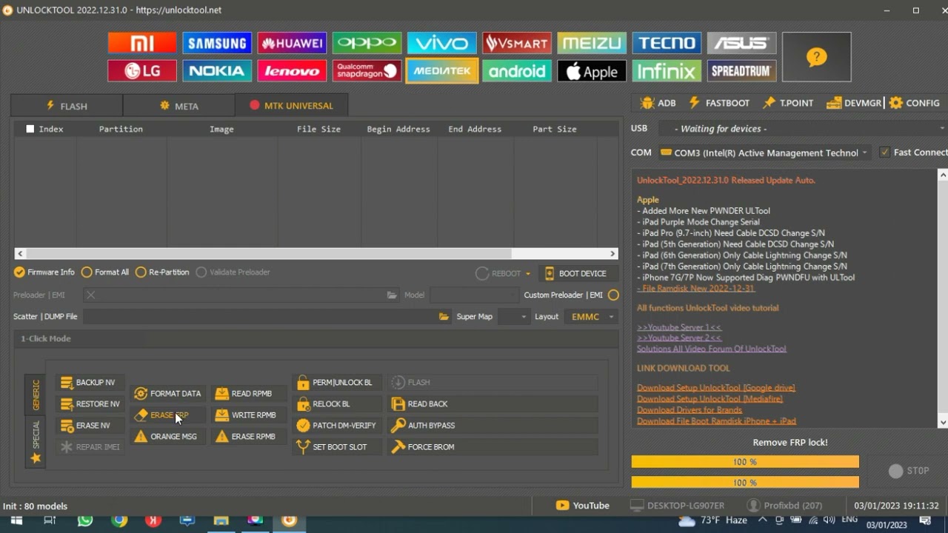The height and width of the screenshot is (533, 948).
Task: Select the Vsmart brand tile
Action: [x=516, y=43]
